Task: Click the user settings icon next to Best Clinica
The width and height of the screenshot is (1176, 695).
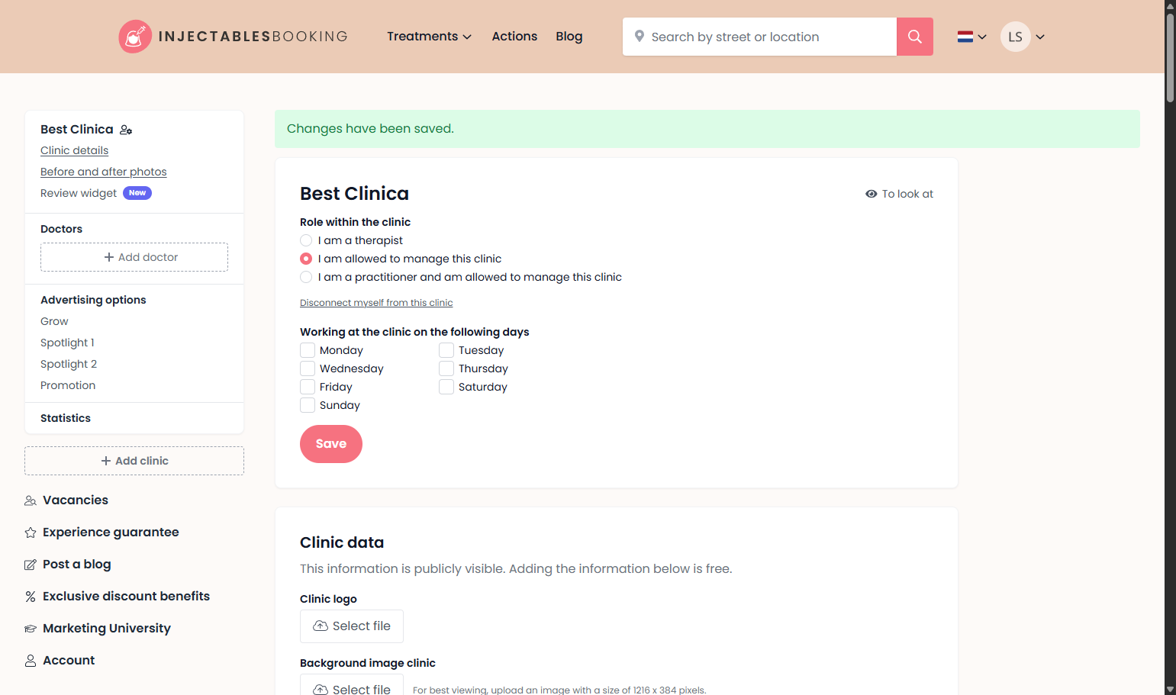Action: click(x=126, y=130)
